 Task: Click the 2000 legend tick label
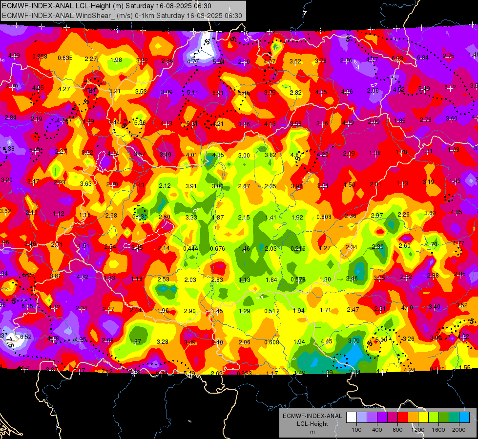click(459, 430)
